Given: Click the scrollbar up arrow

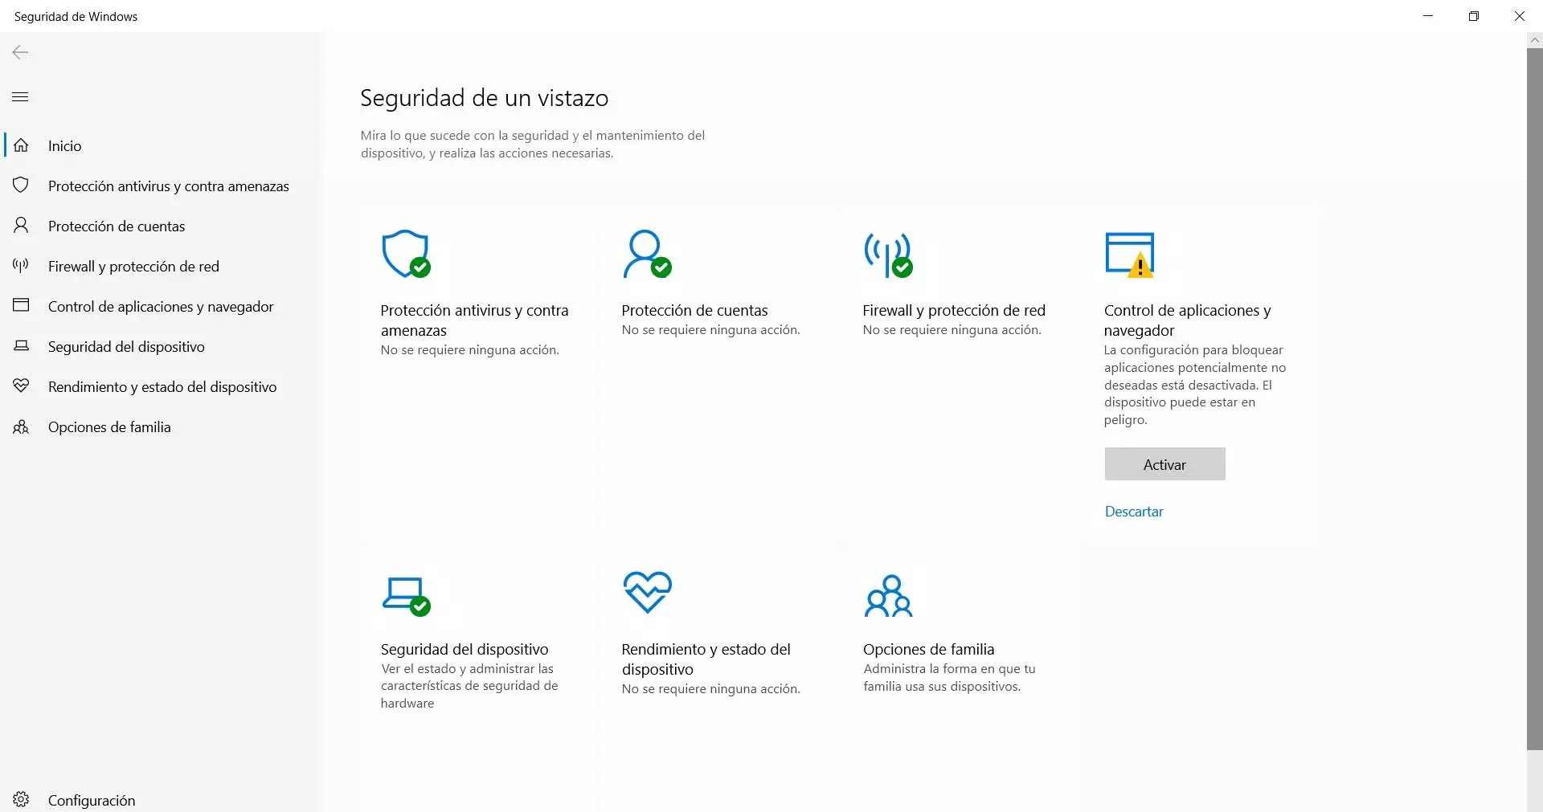Looking at the screenshot, I should click(1534, 39).
